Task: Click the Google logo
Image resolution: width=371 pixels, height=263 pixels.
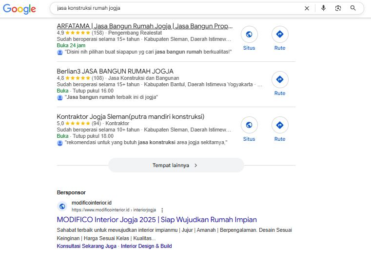Action: coord(20,9)
